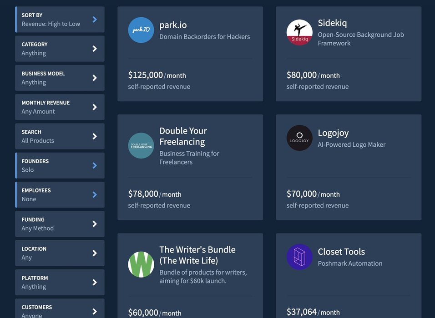
Task: Expand the Business Model filter chevron
Action: [95, 78]
